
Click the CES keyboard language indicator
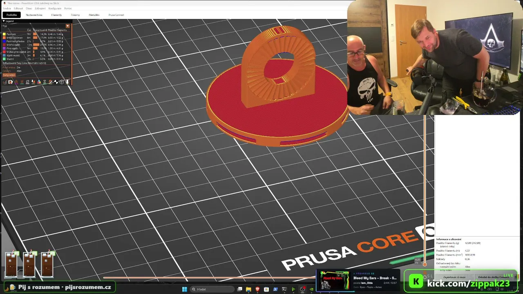[489, 289]
